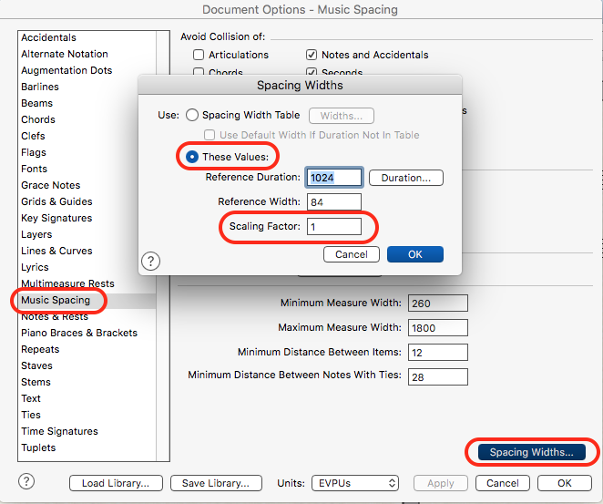Select the Spacing Width Table radio button

pyautogui.click(x=192, y=116)
